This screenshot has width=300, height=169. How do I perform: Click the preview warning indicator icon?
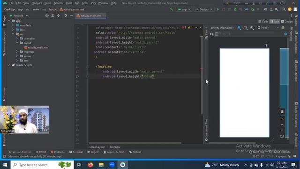coord(283,28)
